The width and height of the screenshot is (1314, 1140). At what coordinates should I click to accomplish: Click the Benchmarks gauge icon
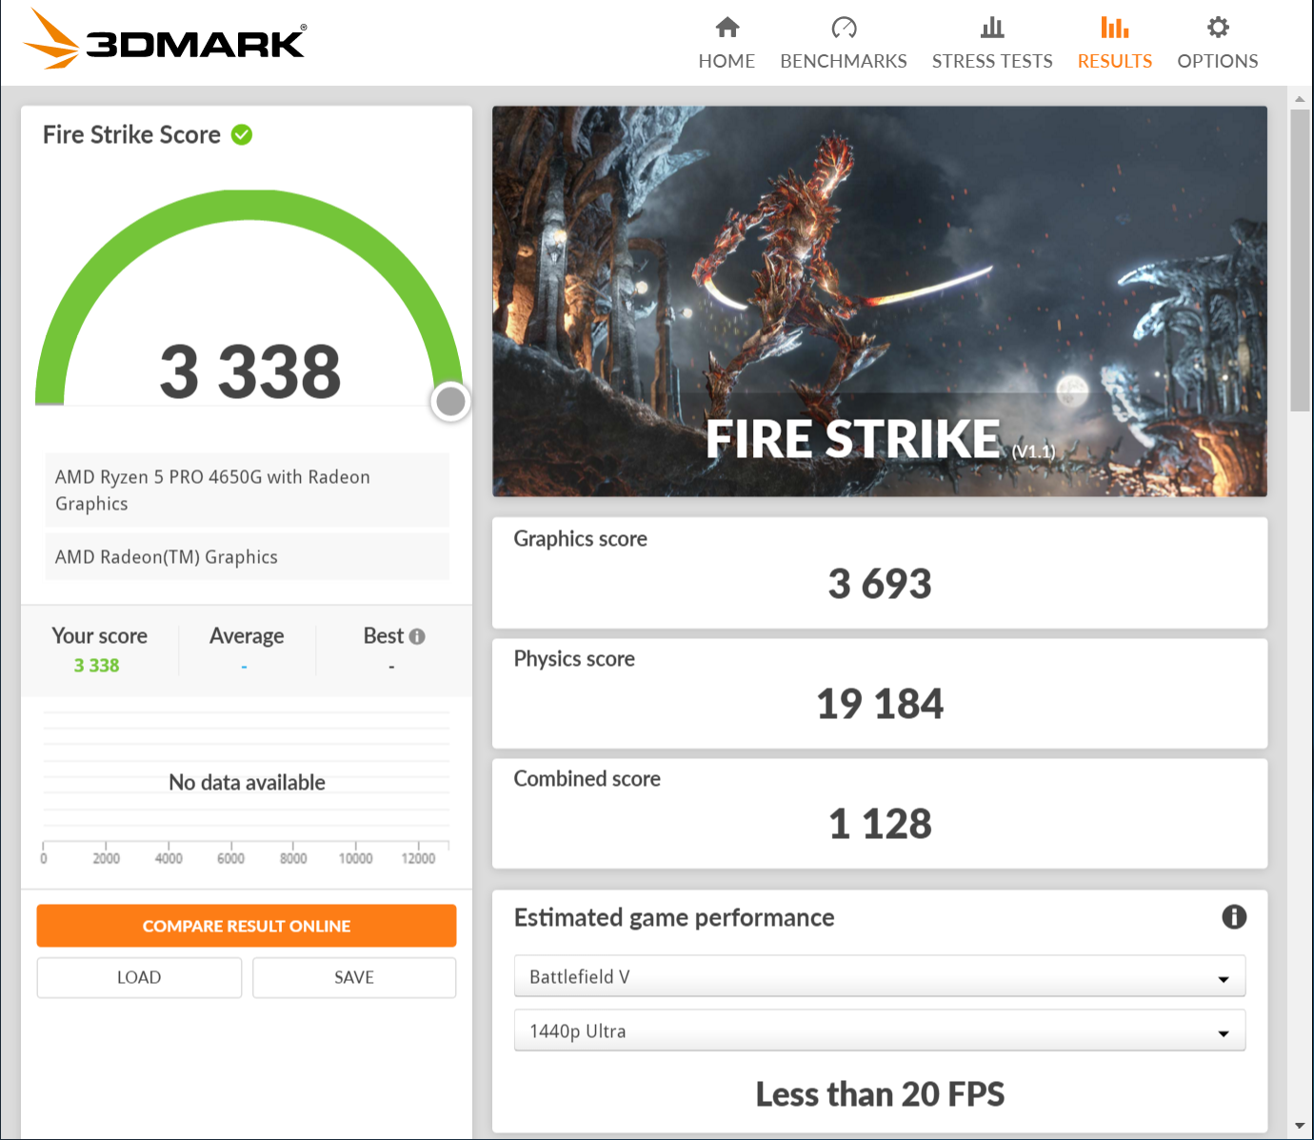click(844, 28)
